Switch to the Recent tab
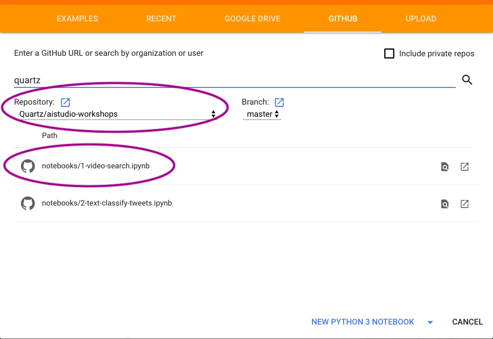Viewport: 493px width, 339px height. coord(161,19)
